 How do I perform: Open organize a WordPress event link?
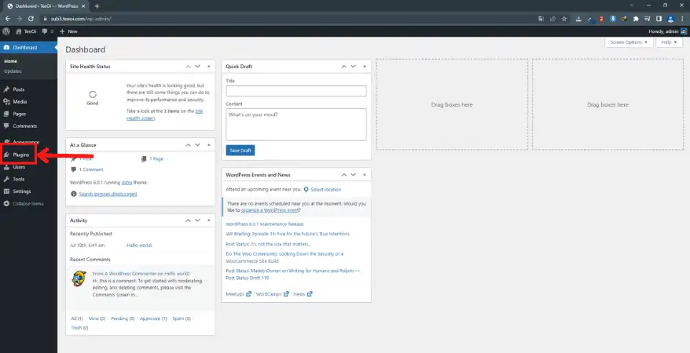(270, 210)
